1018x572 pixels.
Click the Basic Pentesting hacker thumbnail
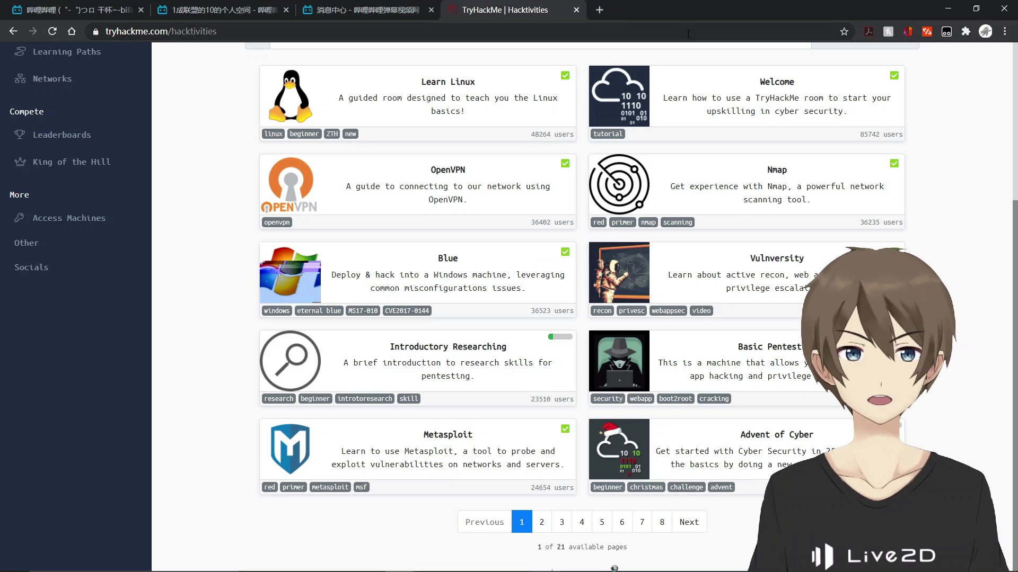[619, 361]
